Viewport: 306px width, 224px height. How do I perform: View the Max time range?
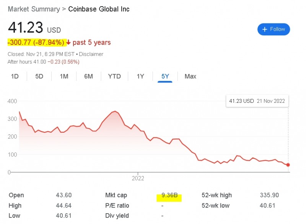pyautogui.click(x=190, y=76)
